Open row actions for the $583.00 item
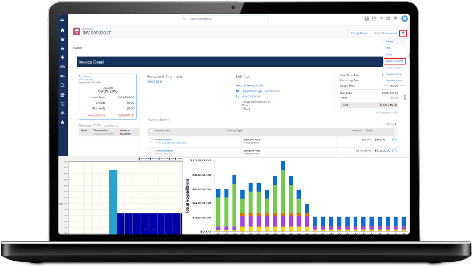The image size is (473, 267). [x=394, y=140]
